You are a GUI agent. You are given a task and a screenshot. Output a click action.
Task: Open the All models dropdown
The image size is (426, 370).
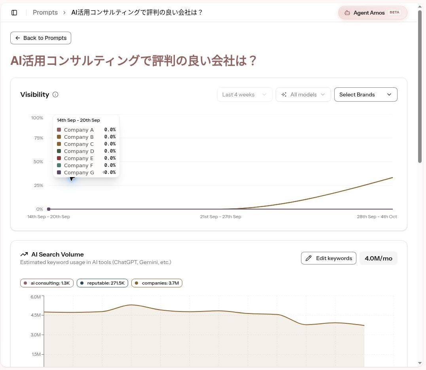[x=303, y=94]
